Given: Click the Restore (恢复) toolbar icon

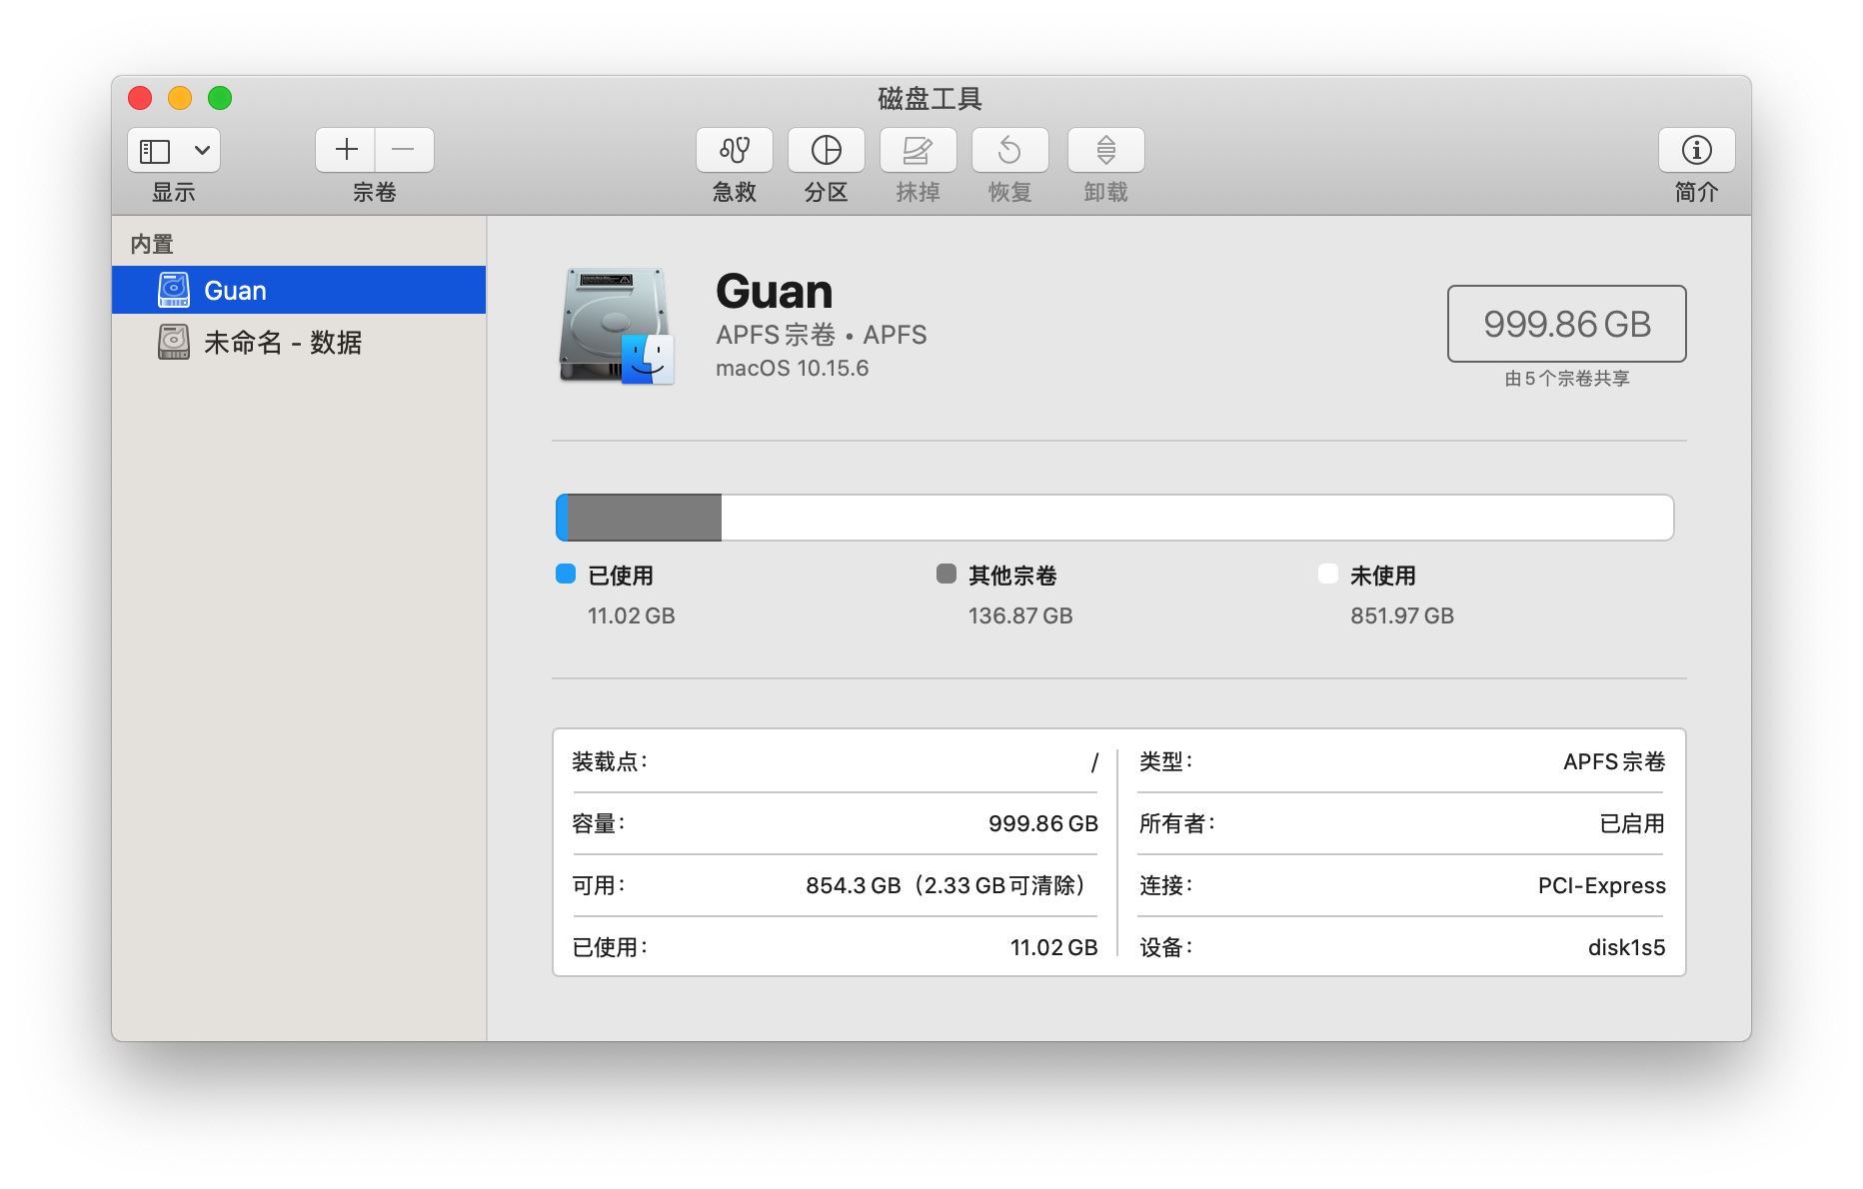Looking at the screenshot, I should [1009, 150].
